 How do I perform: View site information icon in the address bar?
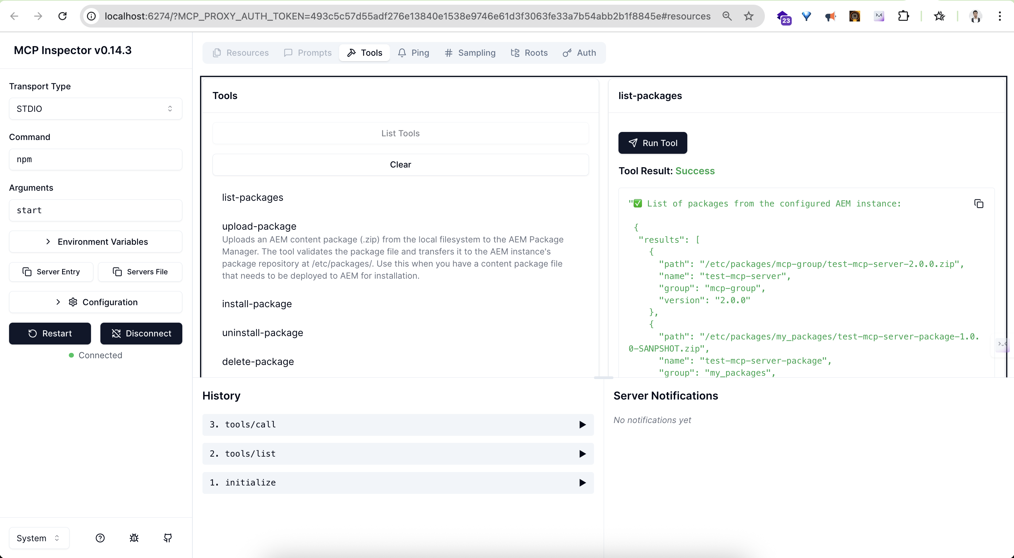(x=91, y=16)
